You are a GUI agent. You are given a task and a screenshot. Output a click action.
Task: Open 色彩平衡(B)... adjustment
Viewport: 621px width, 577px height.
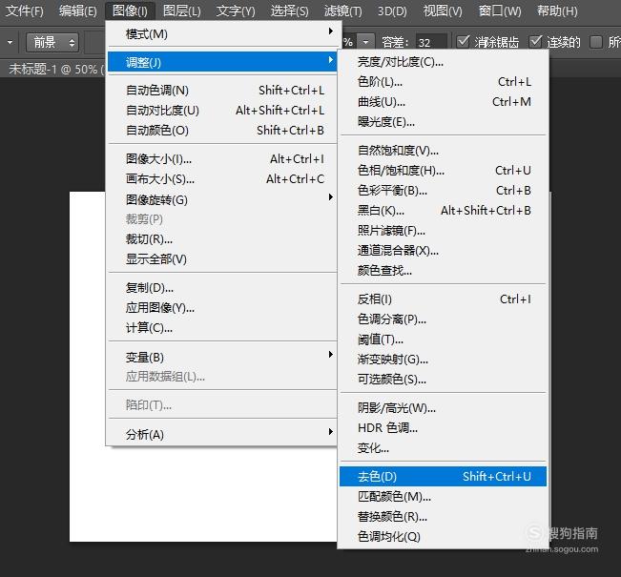tap(443, 191)
